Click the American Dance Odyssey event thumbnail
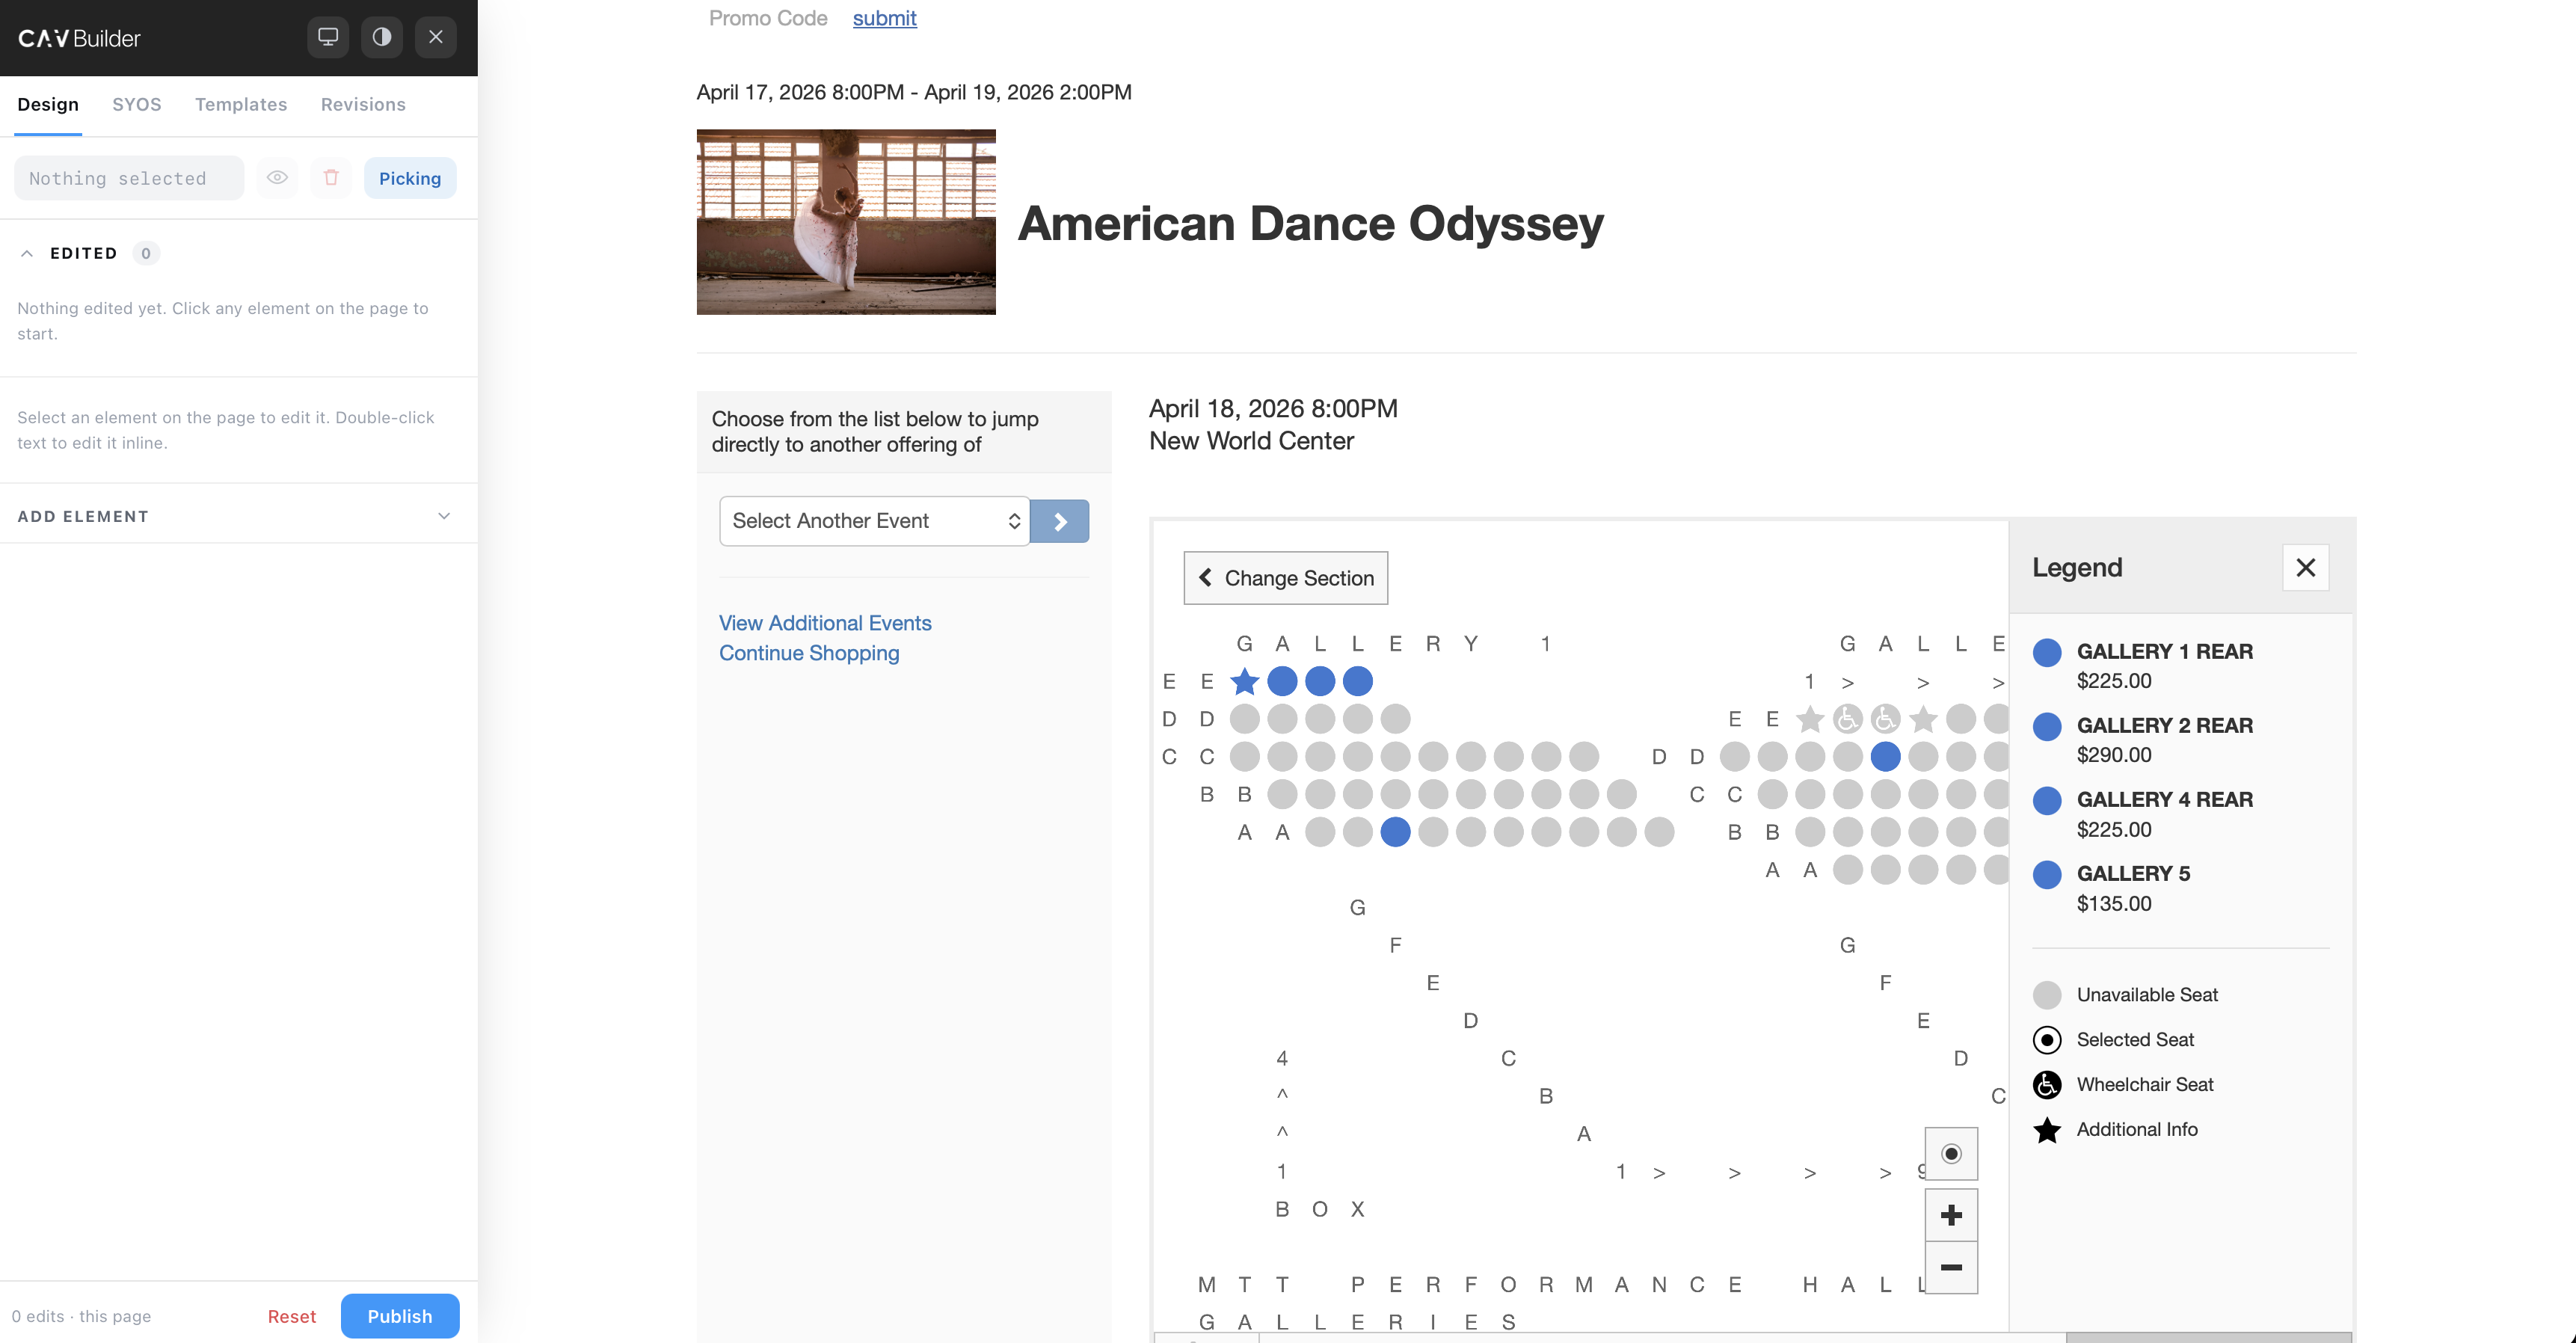This screenshot has height=1343, width=2576. [x=846, y=222]
